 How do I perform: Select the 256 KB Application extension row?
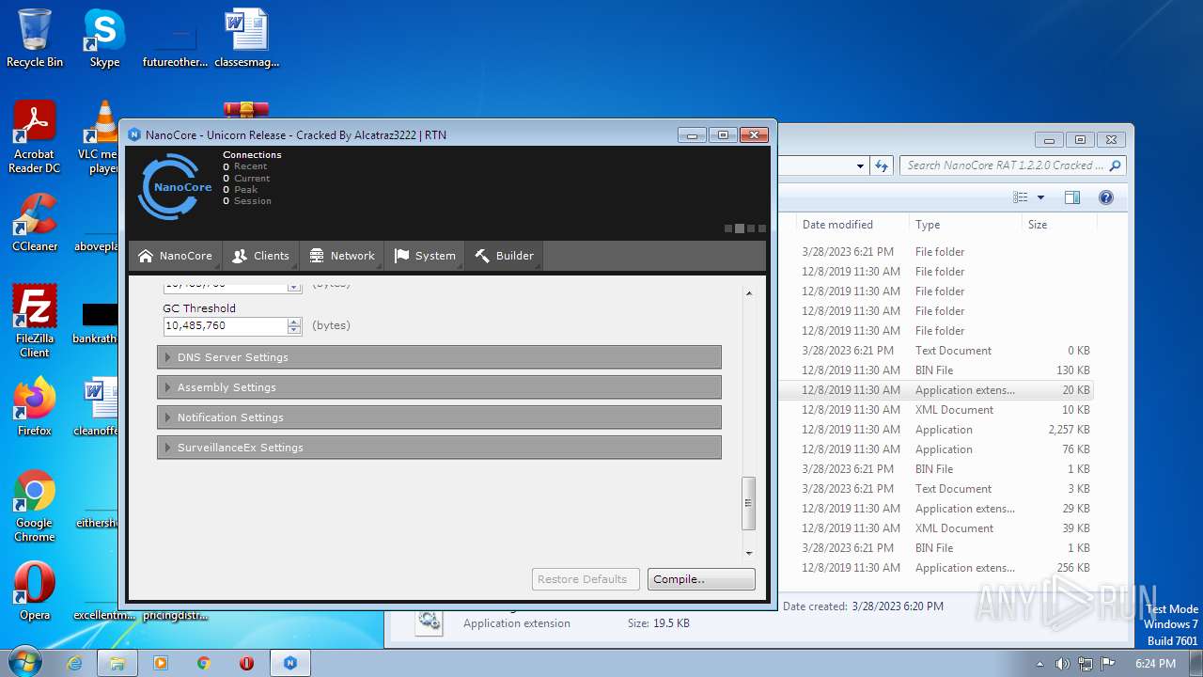(x=936, y=568)
